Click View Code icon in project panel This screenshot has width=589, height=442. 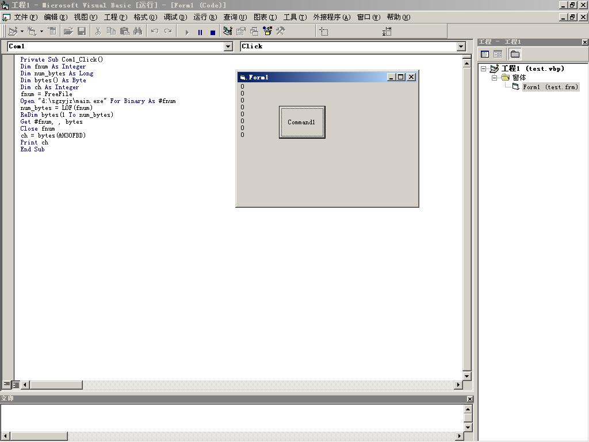point(485,54)
